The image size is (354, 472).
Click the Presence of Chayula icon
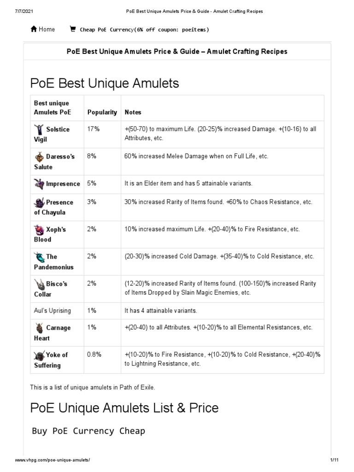click(x=39, y=202)
